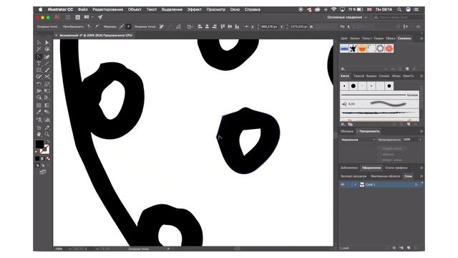Toggle visibility eye of layer Слой 1
This screenshot has width=458, height=258.
point(342,185)
